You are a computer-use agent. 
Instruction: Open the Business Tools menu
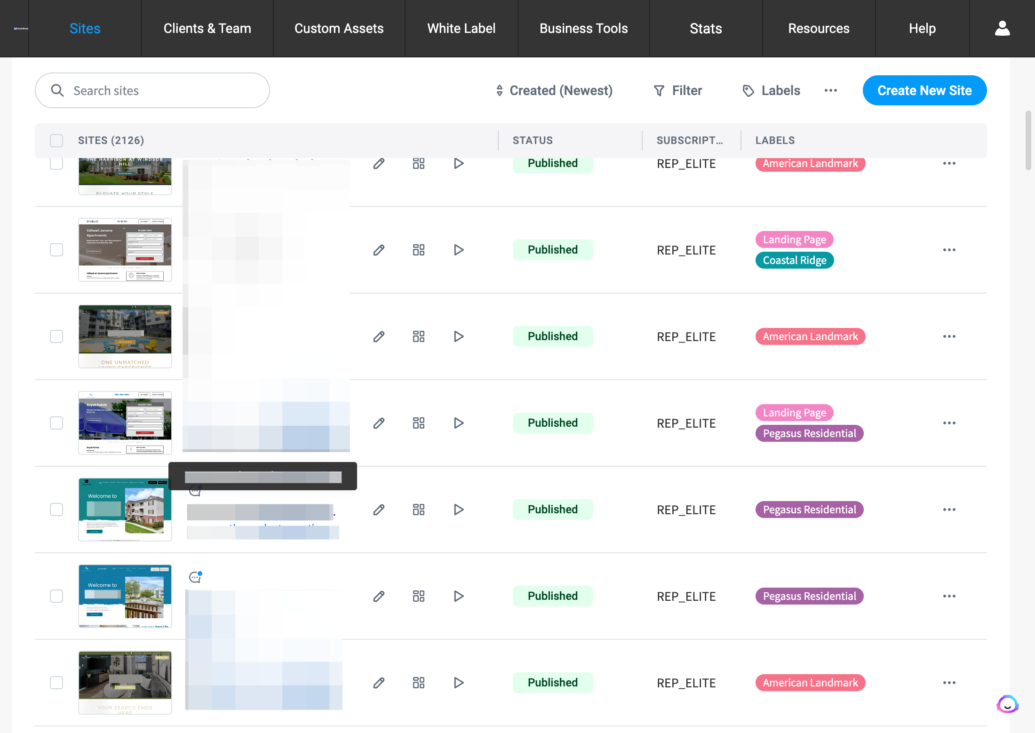(x=584, y=28)
